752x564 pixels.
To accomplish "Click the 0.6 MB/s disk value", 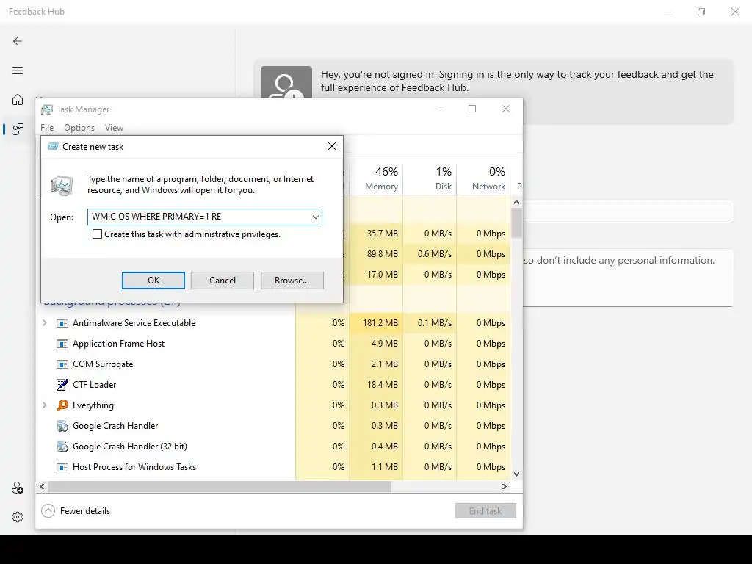I will (435, 254).
